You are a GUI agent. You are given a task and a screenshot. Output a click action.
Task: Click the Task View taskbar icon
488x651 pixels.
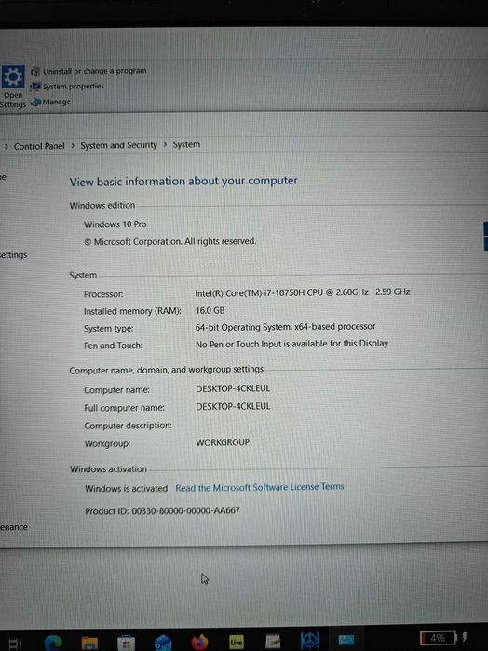(x=15, y=644)
